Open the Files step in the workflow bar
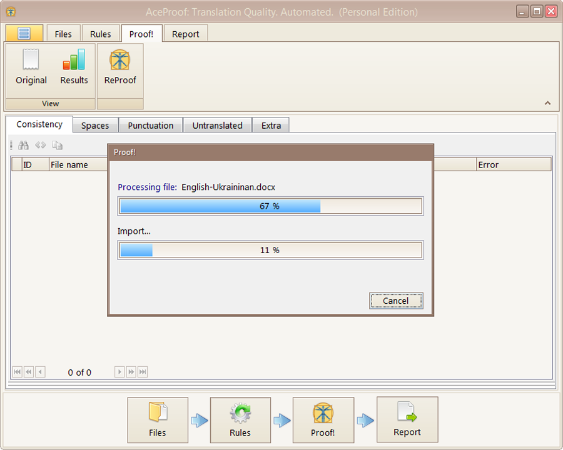This screenshot has height=450, width=563. 158,419
